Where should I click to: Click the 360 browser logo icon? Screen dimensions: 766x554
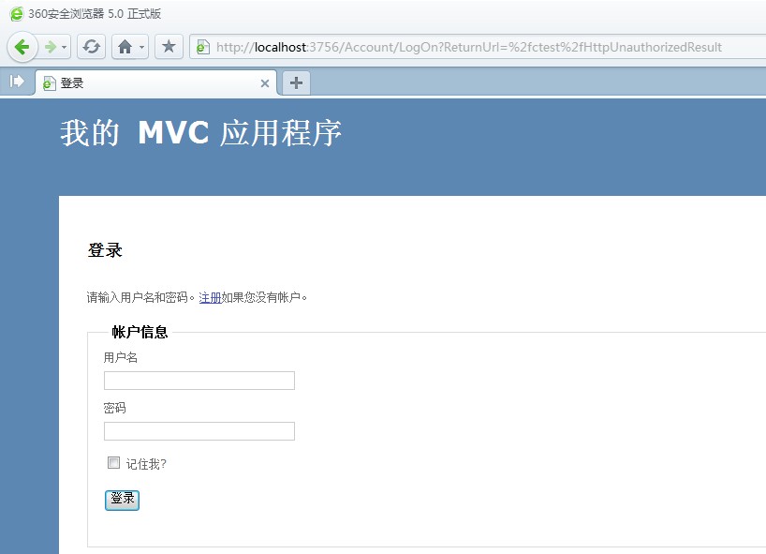[x=17, y=14]
